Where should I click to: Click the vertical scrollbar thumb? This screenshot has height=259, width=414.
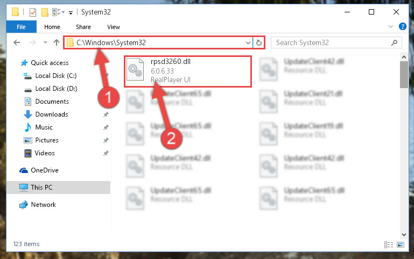pos(404,75)
